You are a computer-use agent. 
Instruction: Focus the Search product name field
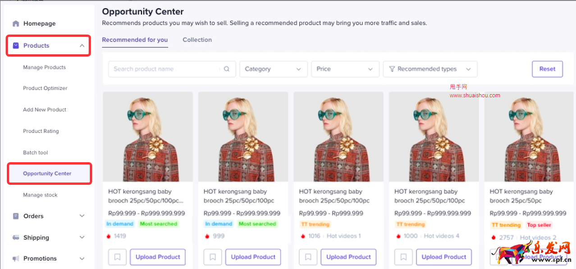(165, 69)
